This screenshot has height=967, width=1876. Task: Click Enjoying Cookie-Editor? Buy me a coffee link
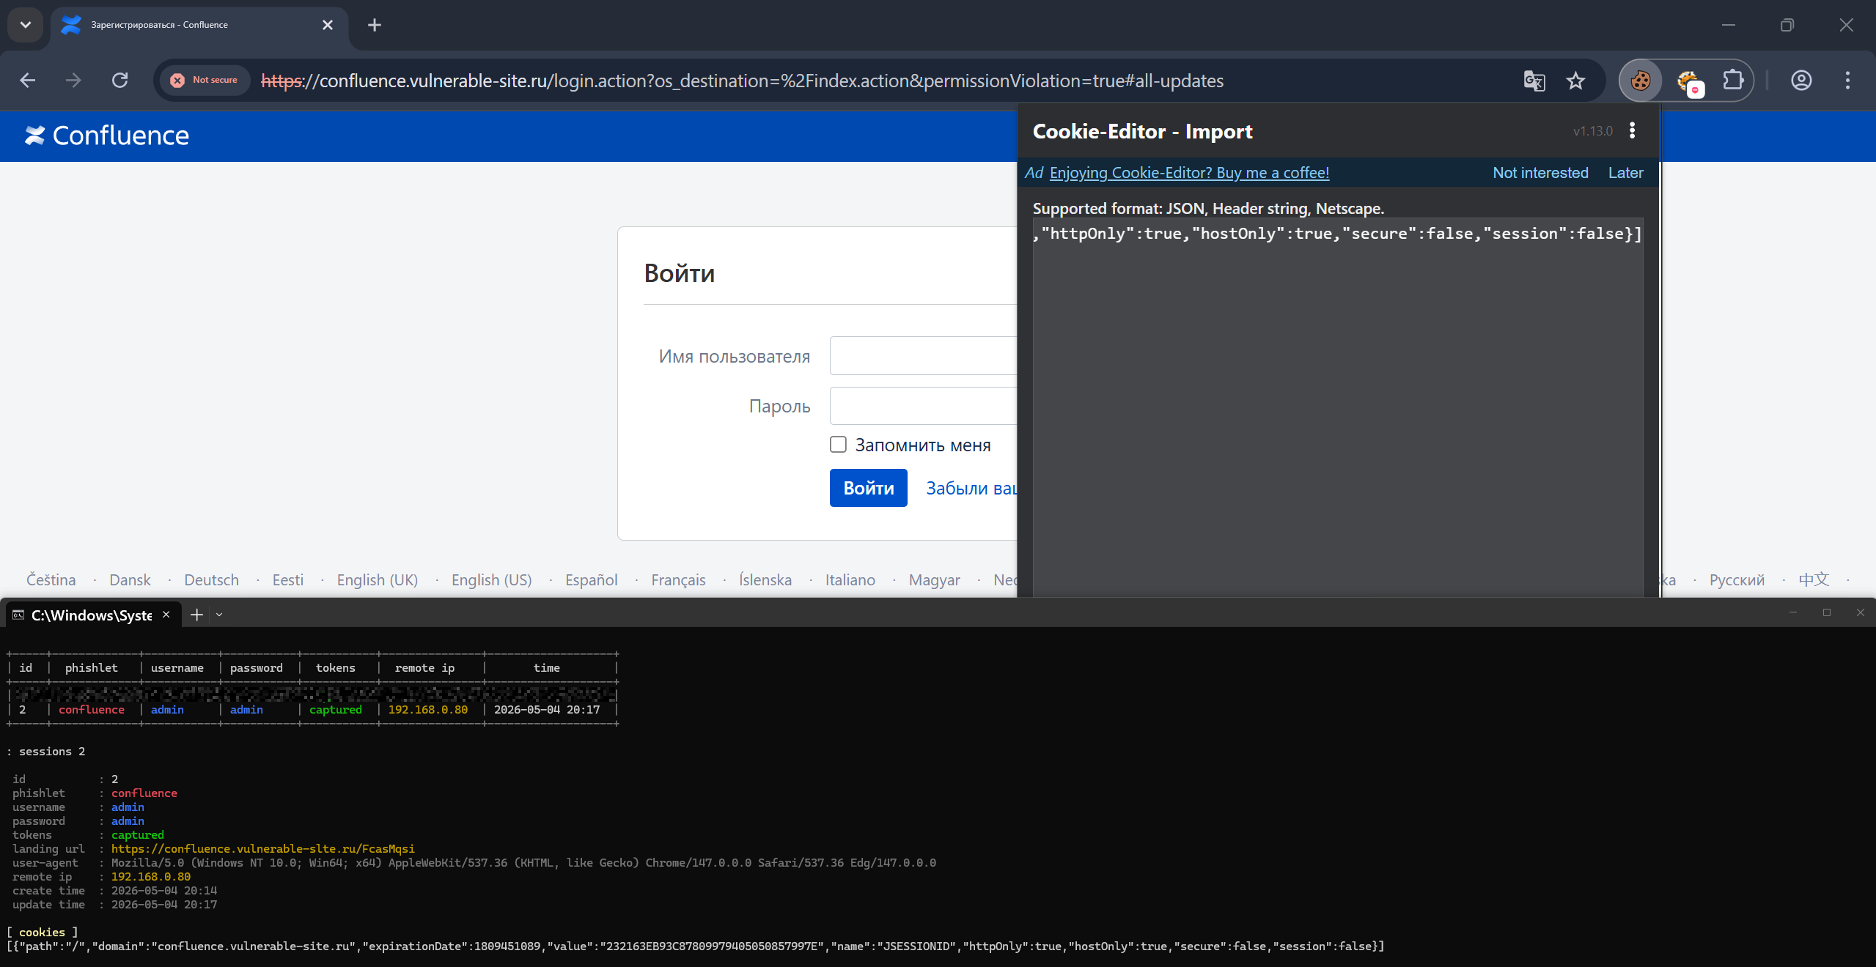pos(1189,173)
